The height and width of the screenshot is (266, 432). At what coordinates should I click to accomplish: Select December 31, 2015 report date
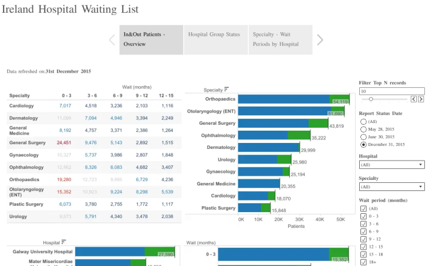(x=363, y=144)
